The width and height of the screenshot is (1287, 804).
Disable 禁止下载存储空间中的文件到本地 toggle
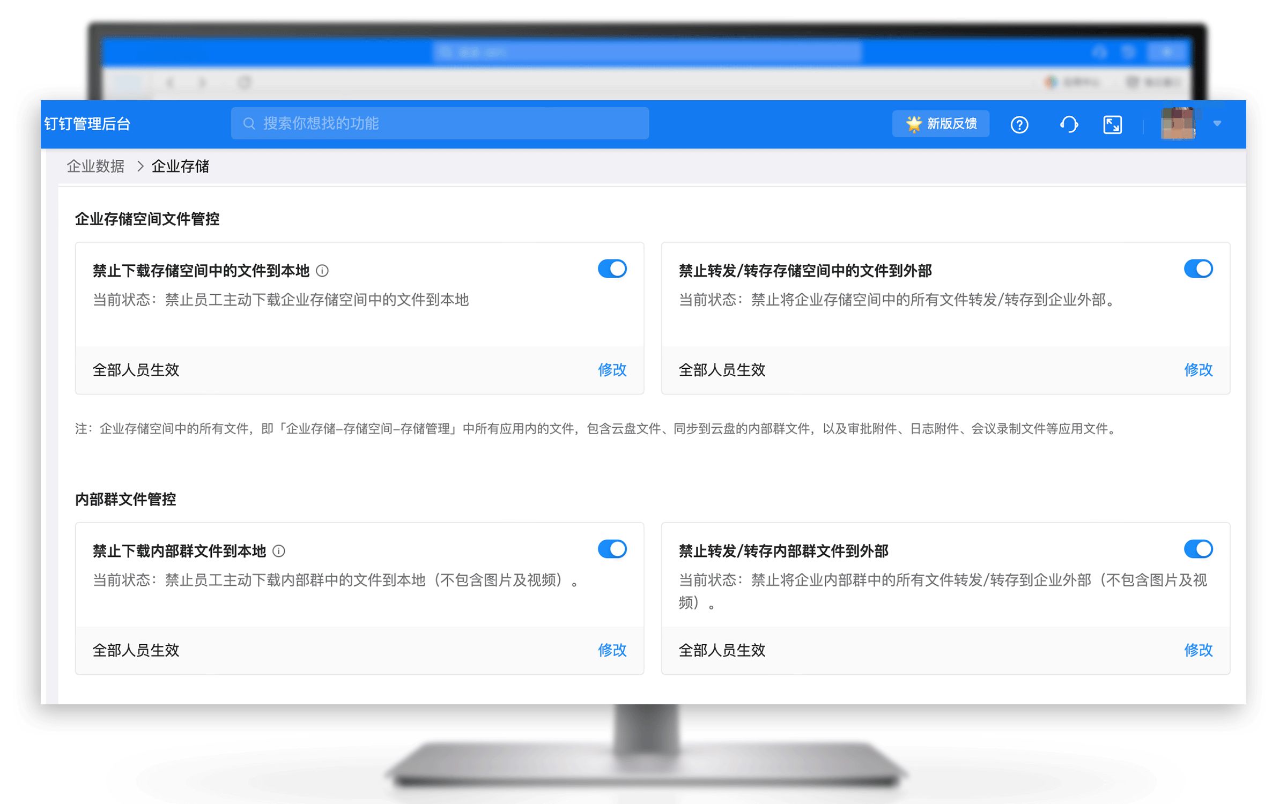(x=613, y=269)
